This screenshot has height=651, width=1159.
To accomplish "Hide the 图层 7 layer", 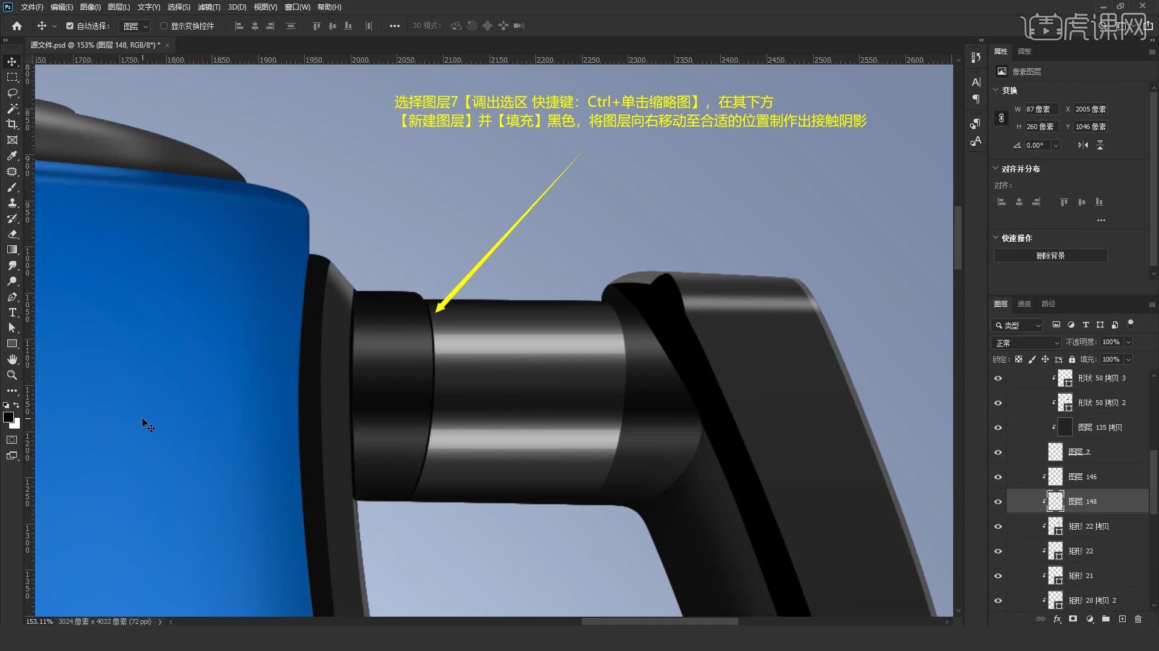I will pyautogui.click(x=998, y=452).
